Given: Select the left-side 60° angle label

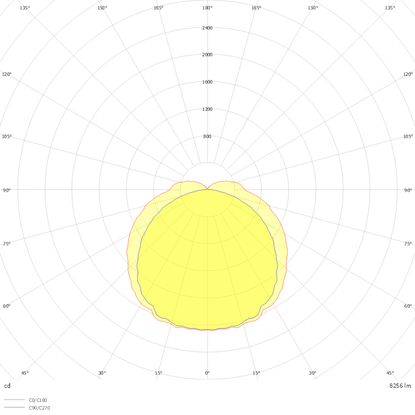Looking at the screenshot, I should [x=7, y=306].
